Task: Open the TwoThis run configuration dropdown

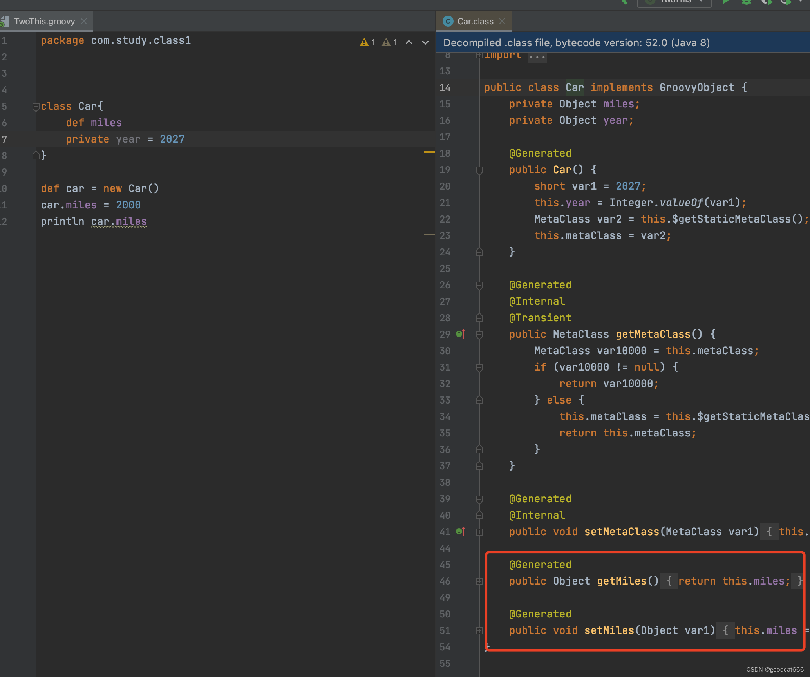Action: coord(674,2)
